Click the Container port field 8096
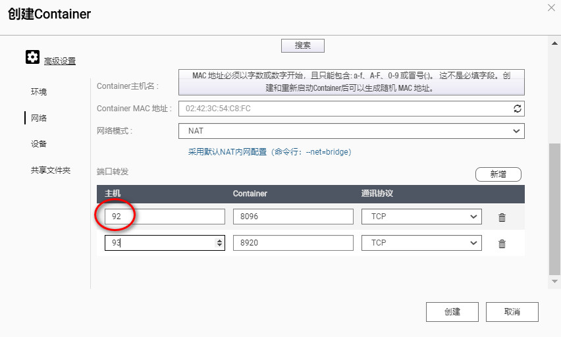 (293, 217)
